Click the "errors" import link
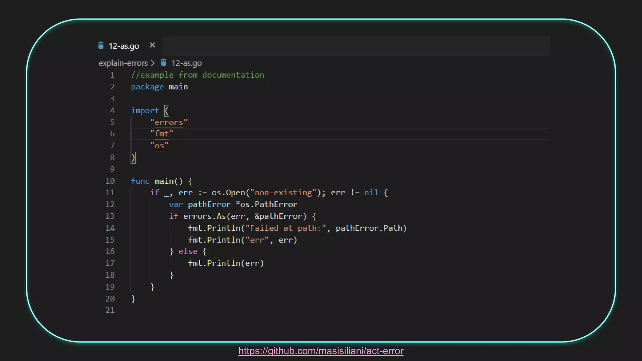This screenshot has width=642, height=361. coord(169,123)
